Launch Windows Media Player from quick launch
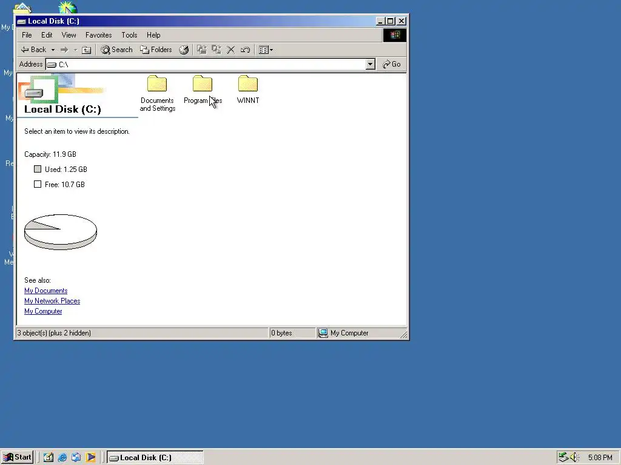This screenshot has height=465, width=621. point(91,458)
